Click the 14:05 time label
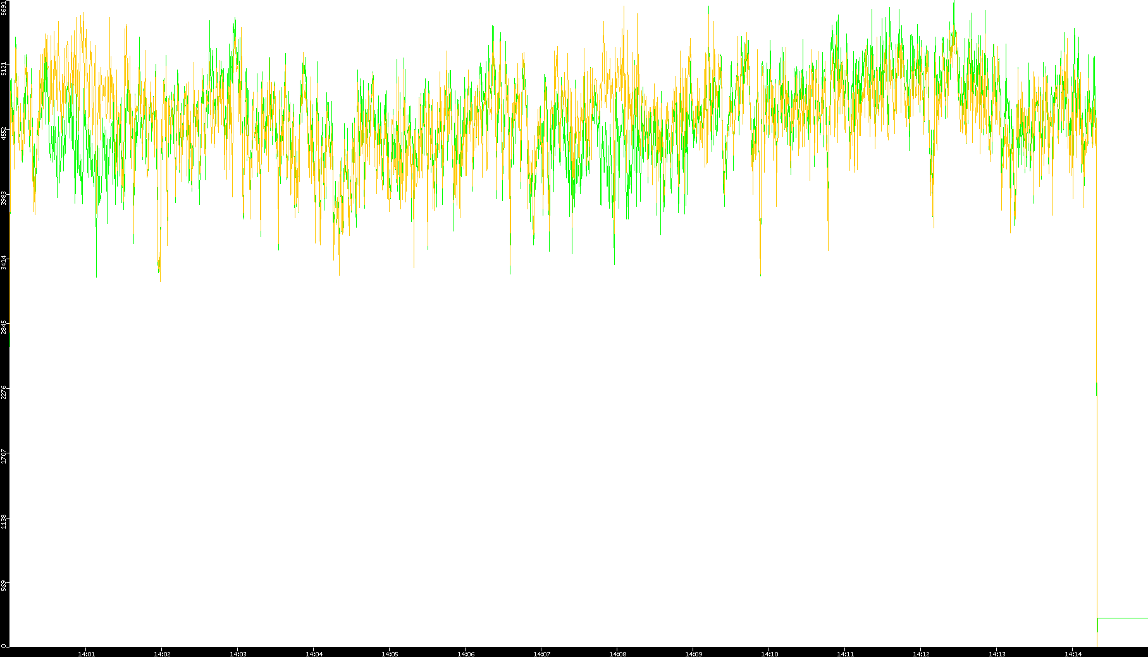This screenshot has width=1148, height=657. 390,654
